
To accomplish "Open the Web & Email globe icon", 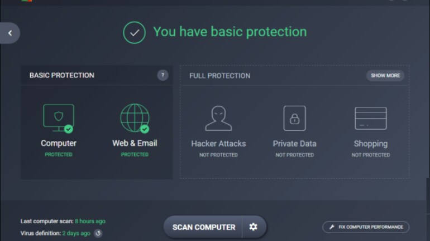I will 135,118.
